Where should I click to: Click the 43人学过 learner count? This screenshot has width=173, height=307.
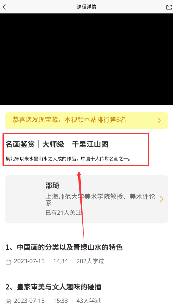pos(88,301)
